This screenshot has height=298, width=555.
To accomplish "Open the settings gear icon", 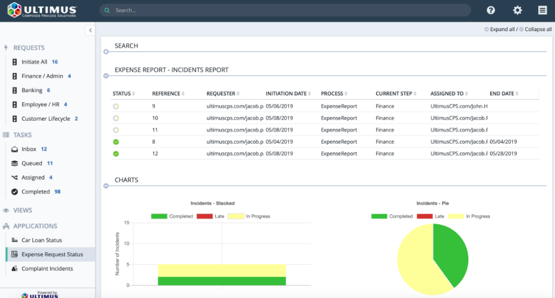I will (x=517, y=10).
